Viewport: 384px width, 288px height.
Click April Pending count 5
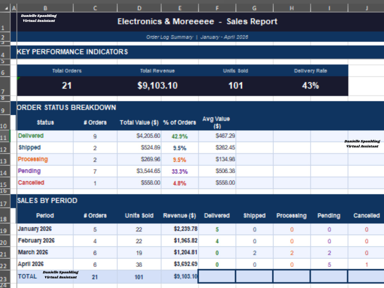[329, 265]
